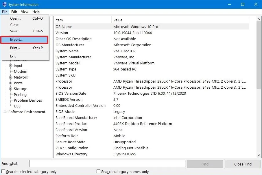Click the scrollbar down arrow
The height and width of the screenshot is (175, 262).
[259, 155]
